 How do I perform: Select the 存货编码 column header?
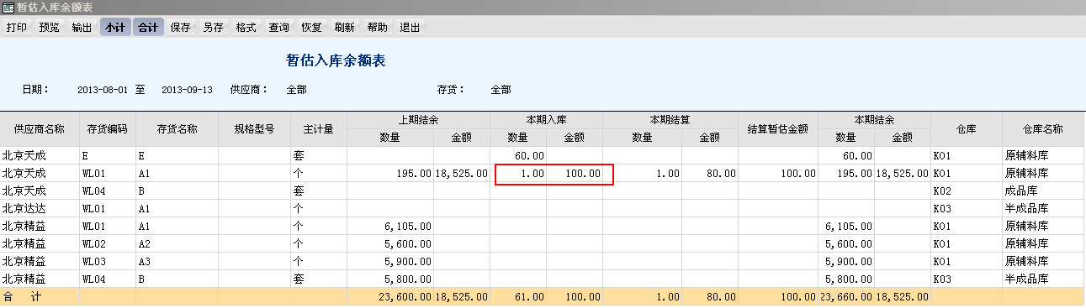click(107, 129)
